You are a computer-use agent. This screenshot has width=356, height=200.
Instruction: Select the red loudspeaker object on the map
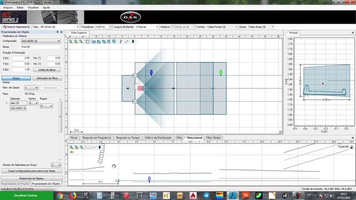click(140, 88)
